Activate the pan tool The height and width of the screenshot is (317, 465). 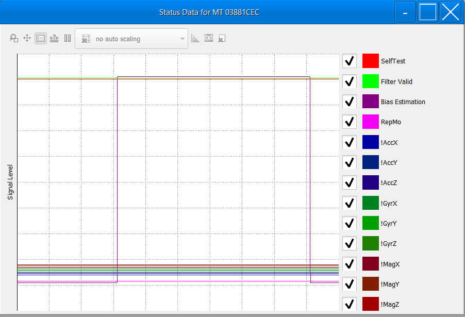coord(27,38)
